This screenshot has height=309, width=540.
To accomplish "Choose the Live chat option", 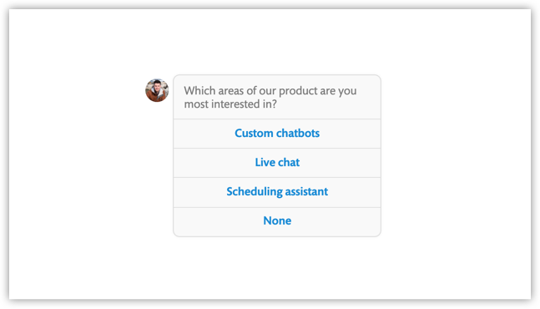I will click(x=277, y=163).
